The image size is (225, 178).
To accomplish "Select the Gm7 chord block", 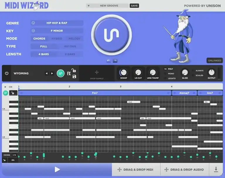I will tap(210, 93).
